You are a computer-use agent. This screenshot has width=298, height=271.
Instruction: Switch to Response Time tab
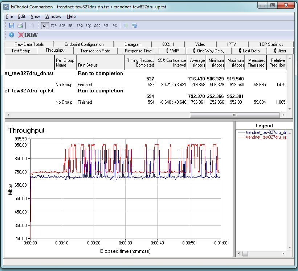[x=138, y=51]
